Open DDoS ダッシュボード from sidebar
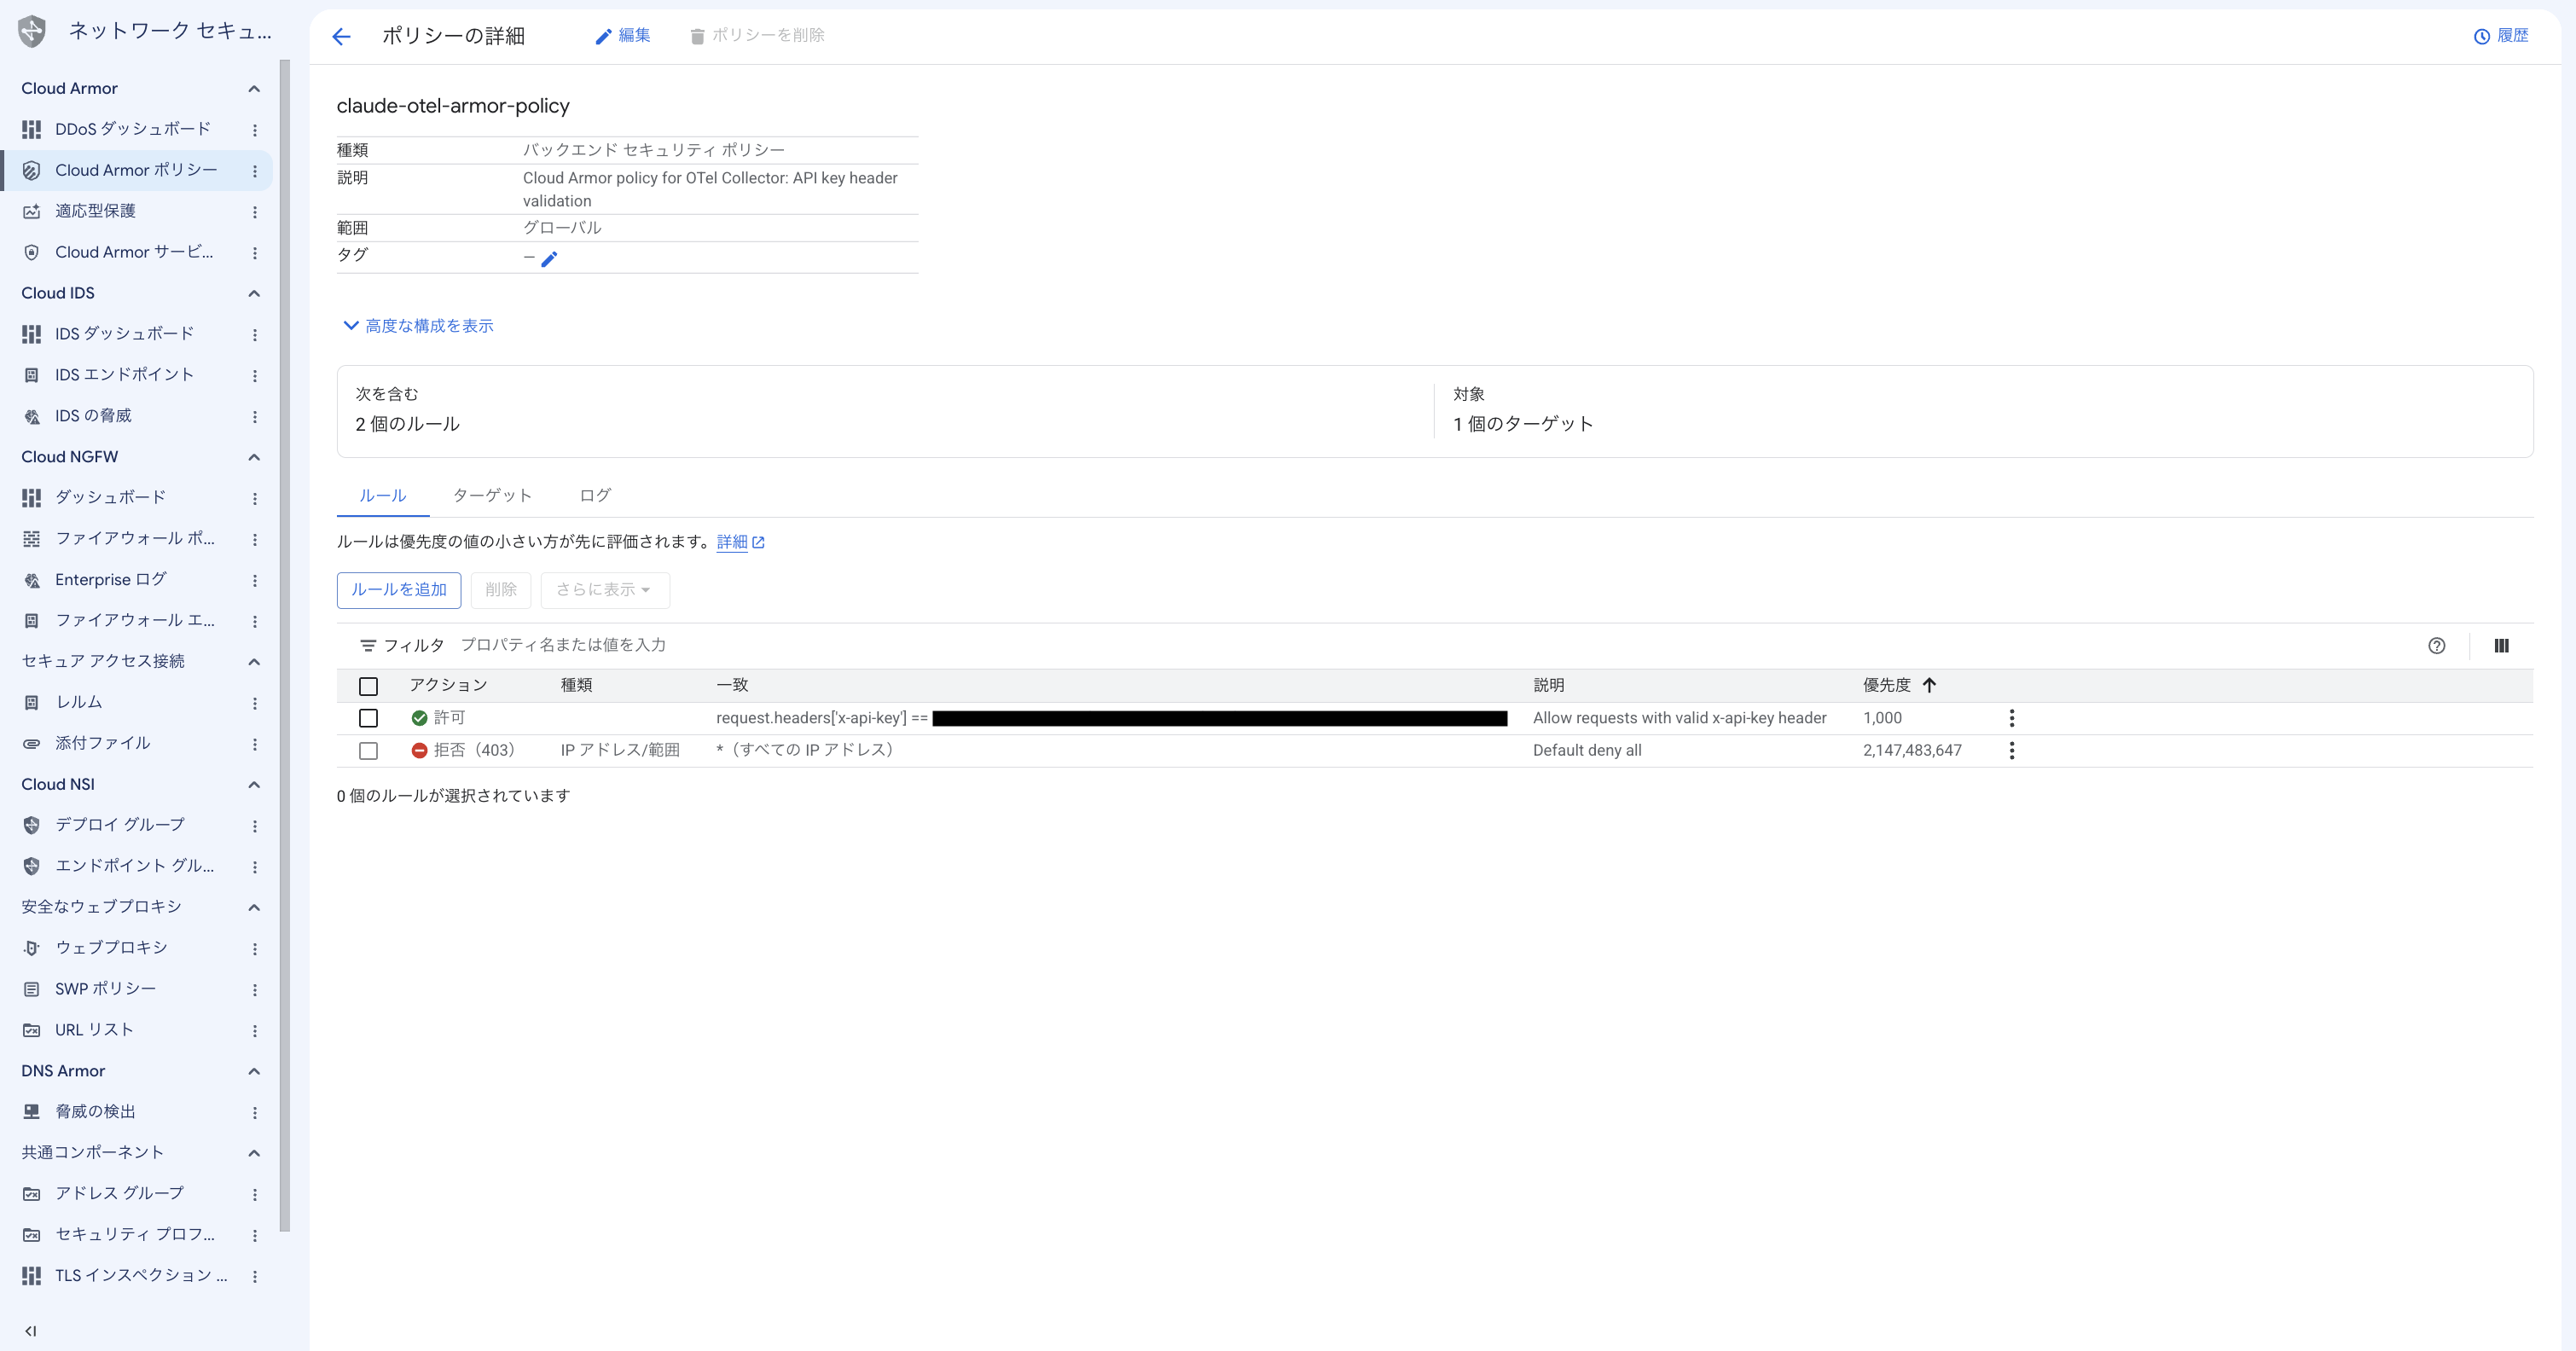The width and height of the screenshot is (2576, 1351). (x=132, y=129)
